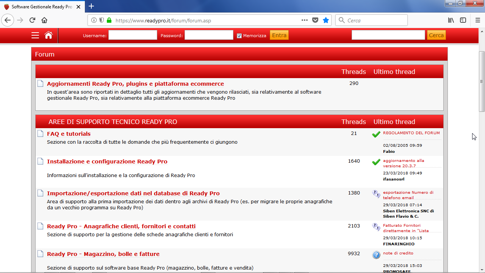
Task: Click blue question icon next to note di credito
Action: coord(376,255)
